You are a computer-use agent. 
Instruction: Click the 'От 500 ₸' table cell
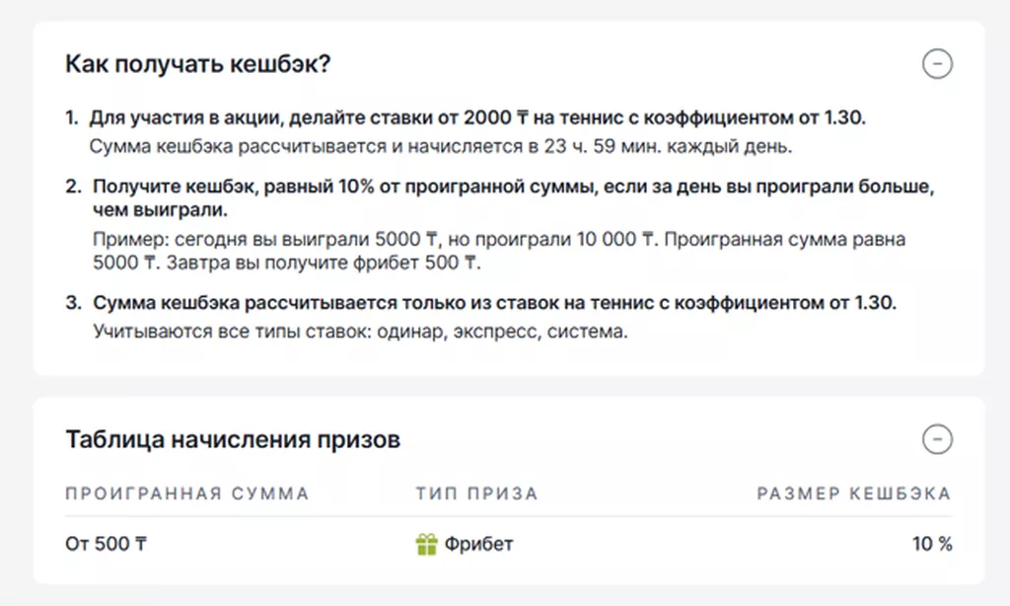click(107, 544)
